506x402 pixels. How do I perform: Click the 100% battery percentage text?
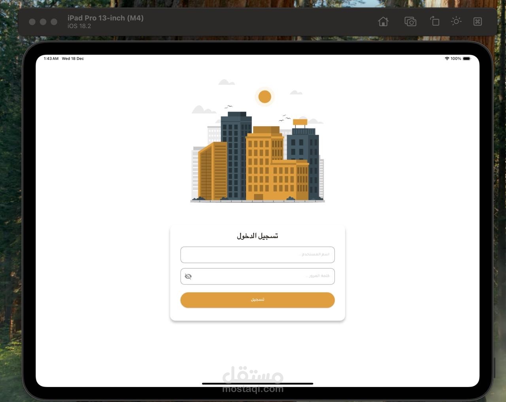click(x=456, y=58)
